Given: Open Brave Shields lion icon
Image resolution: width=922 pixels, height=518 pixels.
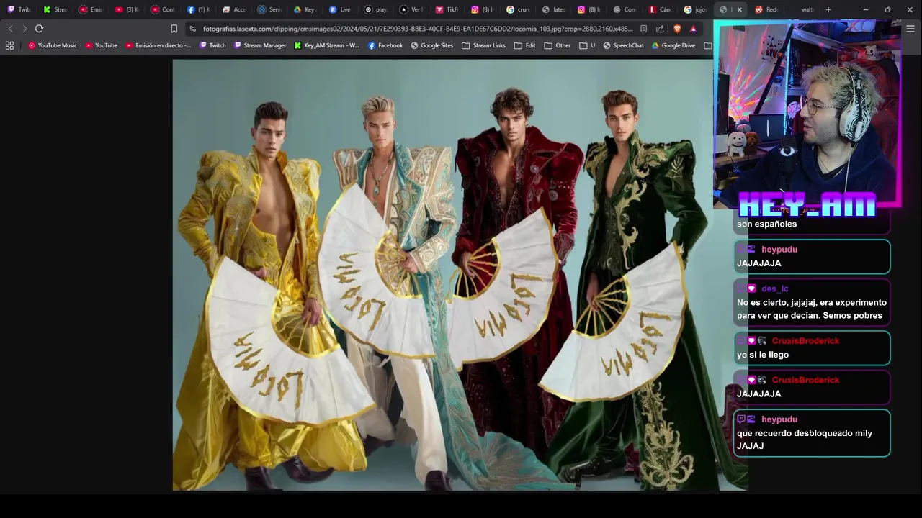Looking at the screenshot, I should point(676,29).
